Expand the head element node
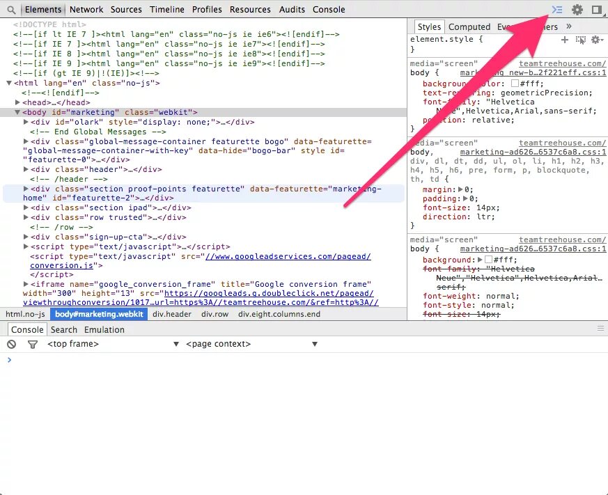This screenshot has height=495, width=608. tap(17, 102)
